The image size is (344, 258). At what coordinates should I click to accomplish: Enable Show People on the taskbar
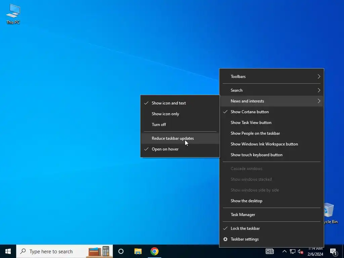271,133
